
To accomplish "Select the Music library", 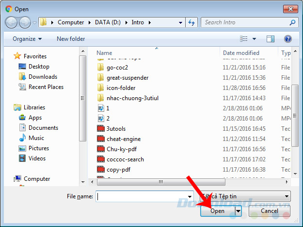I will click(x=36, y=138).
